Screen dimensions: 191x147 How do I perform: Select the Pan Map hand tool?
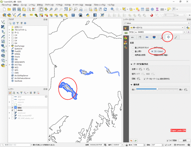(41, 9)
